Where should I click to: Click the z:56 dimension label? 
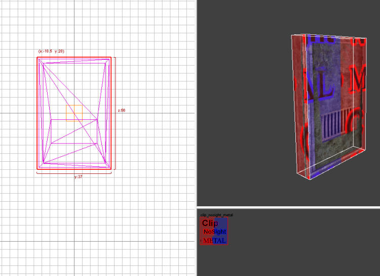(x=121, y=110)
